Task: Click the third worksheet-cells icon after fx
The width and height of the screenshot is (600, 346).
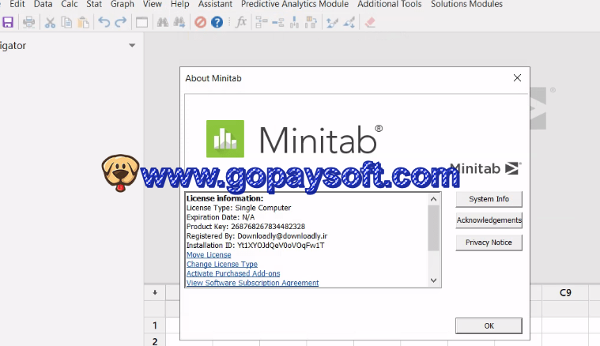Action: tap(294, 22)
